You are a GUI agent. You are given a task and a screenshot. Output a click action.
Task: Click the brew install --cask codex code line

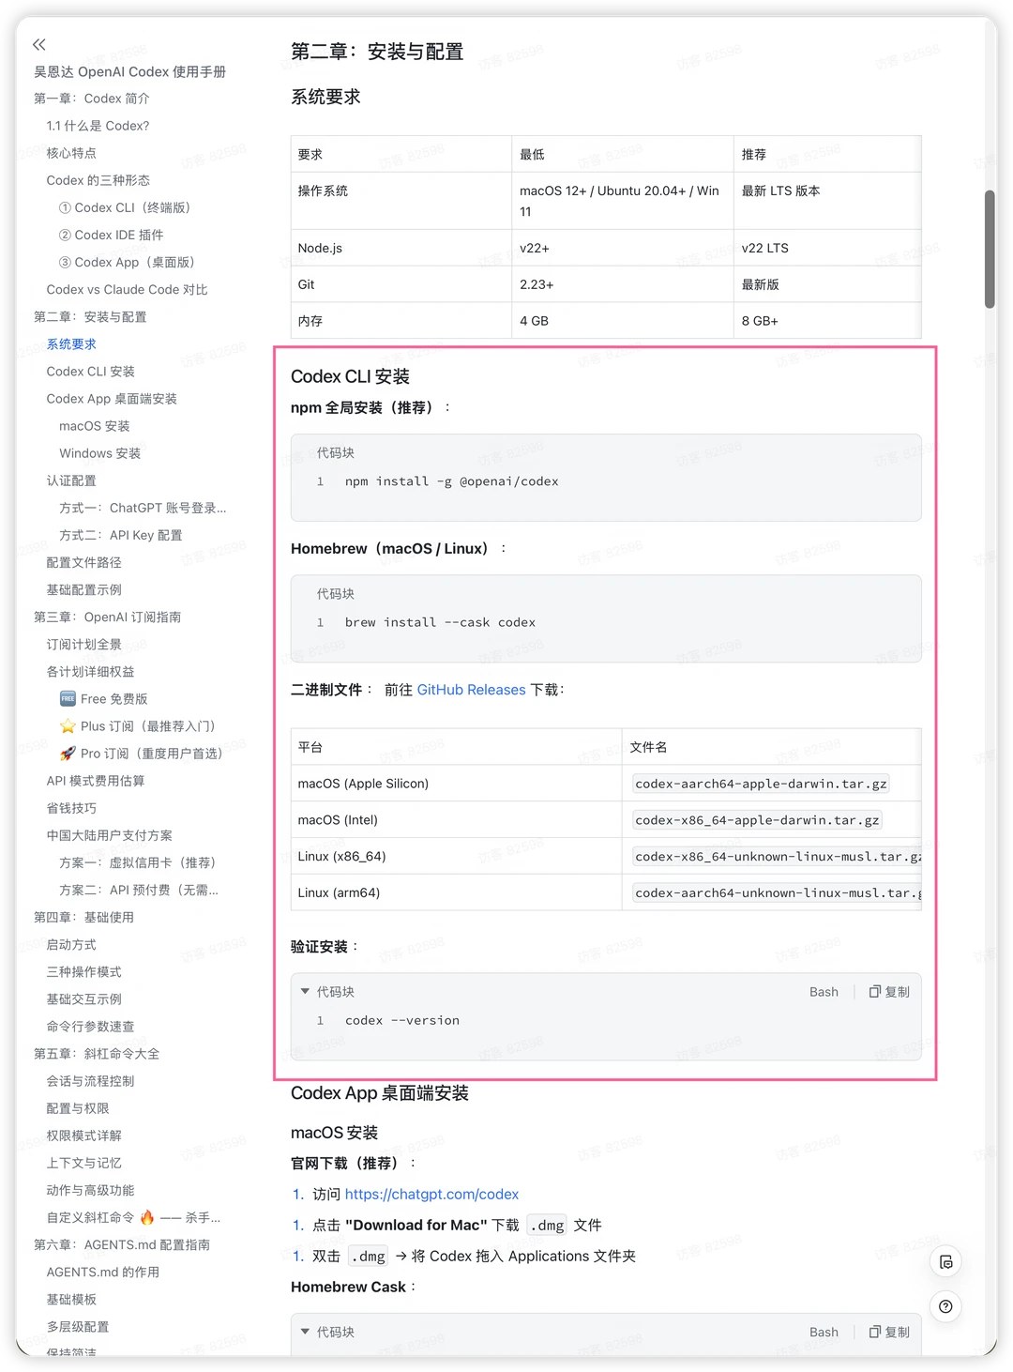[x=440, y=622]
